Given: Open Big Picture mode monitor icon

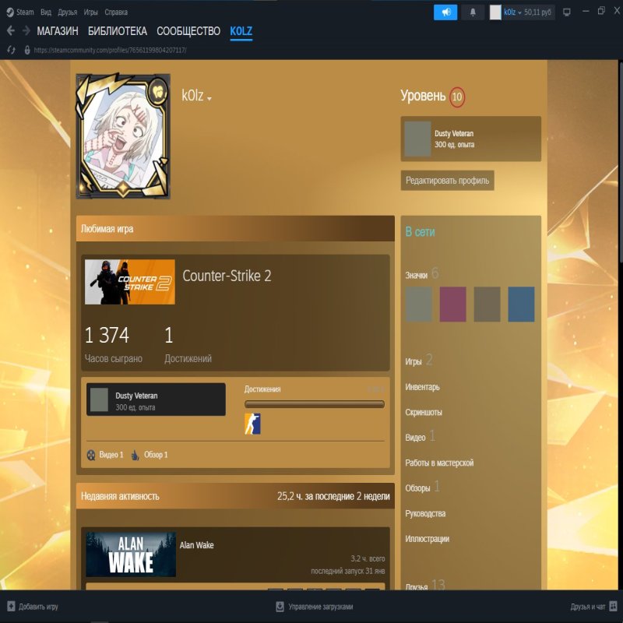Looking at the screenshot, I should coord(567,12).
